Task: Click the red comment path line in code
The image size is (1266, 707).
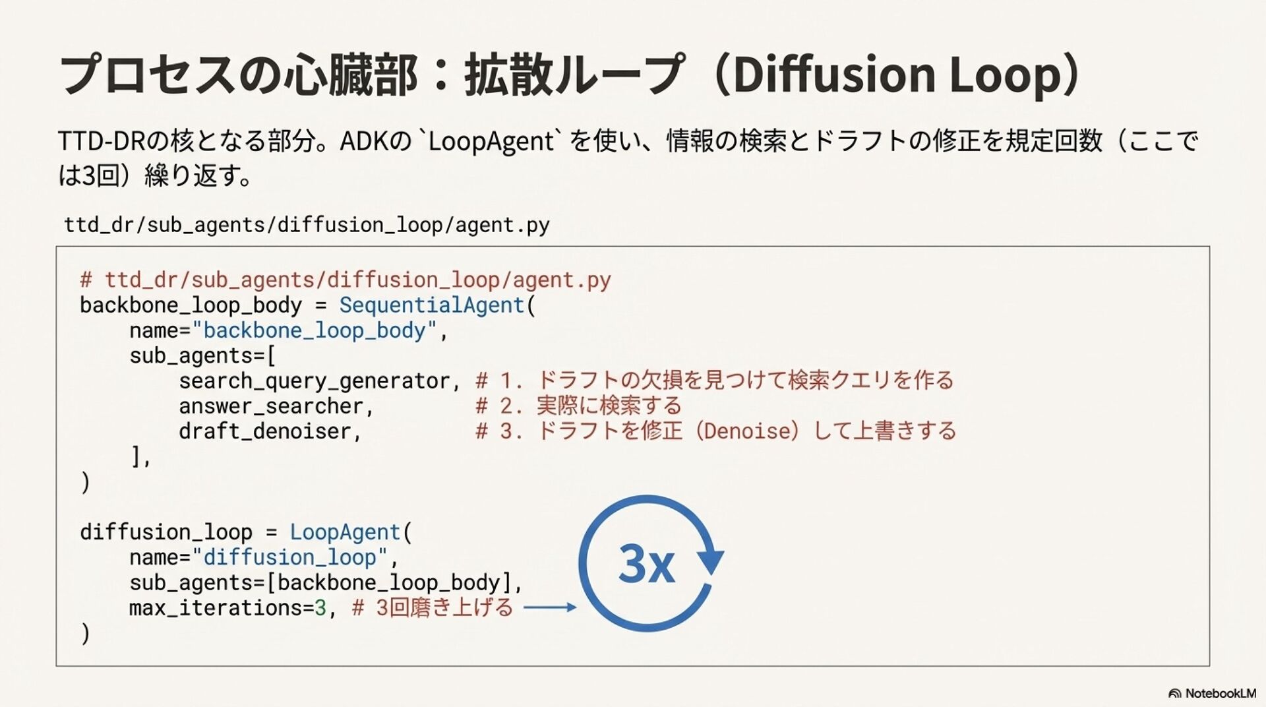Action: click(x=346, y=280)
